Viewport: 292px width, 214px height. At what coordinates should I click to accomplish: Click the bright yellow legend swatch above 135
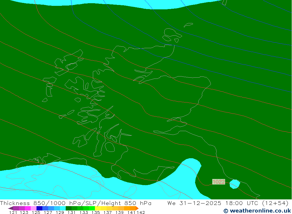click(98, 208)
